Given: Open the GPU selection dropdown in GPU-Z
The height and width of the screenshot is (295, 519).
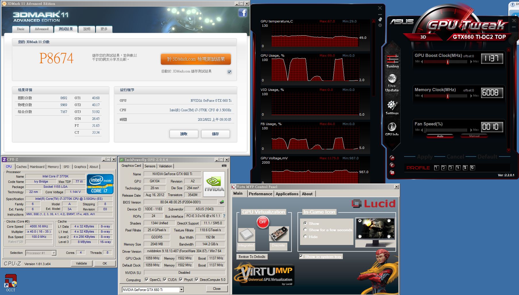Looking at the screenshot, I should pyautogui.click(x=181, y=290).
